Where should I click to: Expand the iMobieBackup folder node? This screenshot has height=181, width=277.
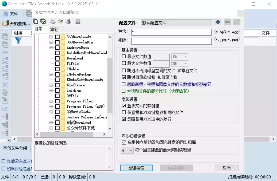pyautogui.click(x=51, y=74)
